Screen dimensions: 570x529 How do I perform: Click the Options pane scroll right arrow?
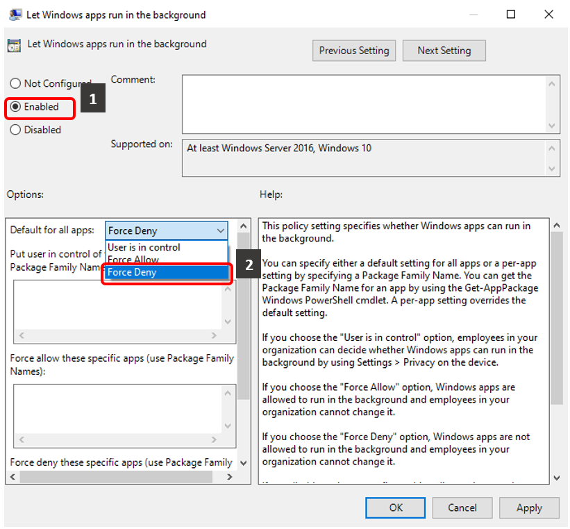coord(229,477)
